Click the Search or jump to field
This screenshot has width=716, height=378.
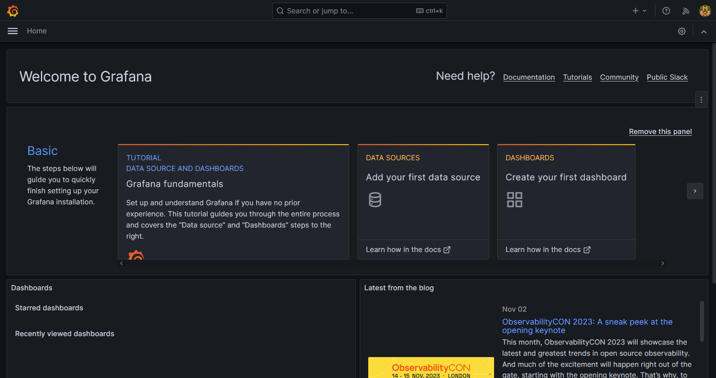pos(359,11)
